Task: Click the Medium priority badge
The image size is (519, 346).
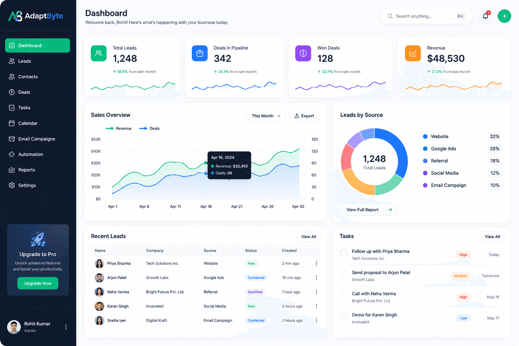Action: click(x=461, y=276)
